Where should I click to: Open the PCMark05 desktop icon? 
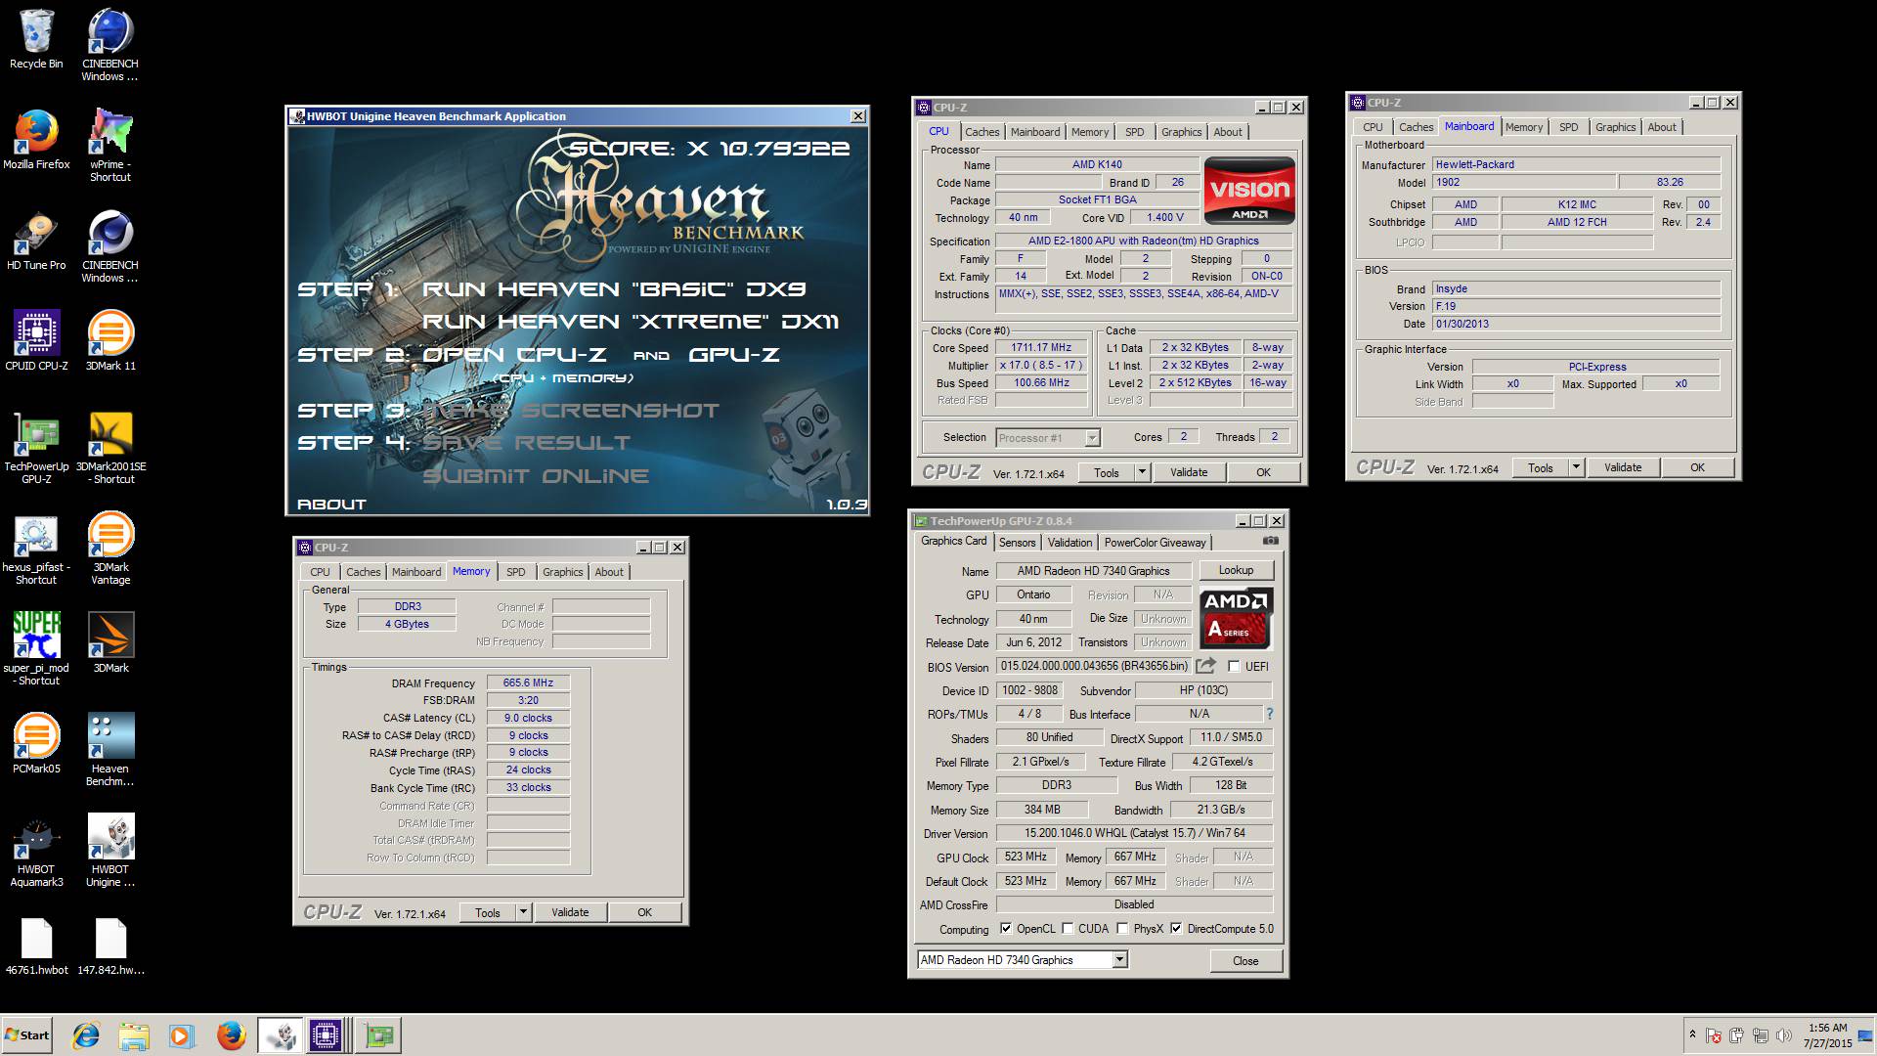(x=36, y=744)
